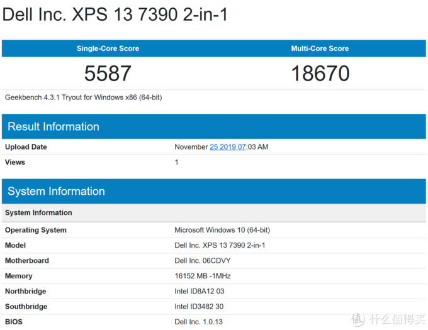Click the Model row value

point(220,245)
